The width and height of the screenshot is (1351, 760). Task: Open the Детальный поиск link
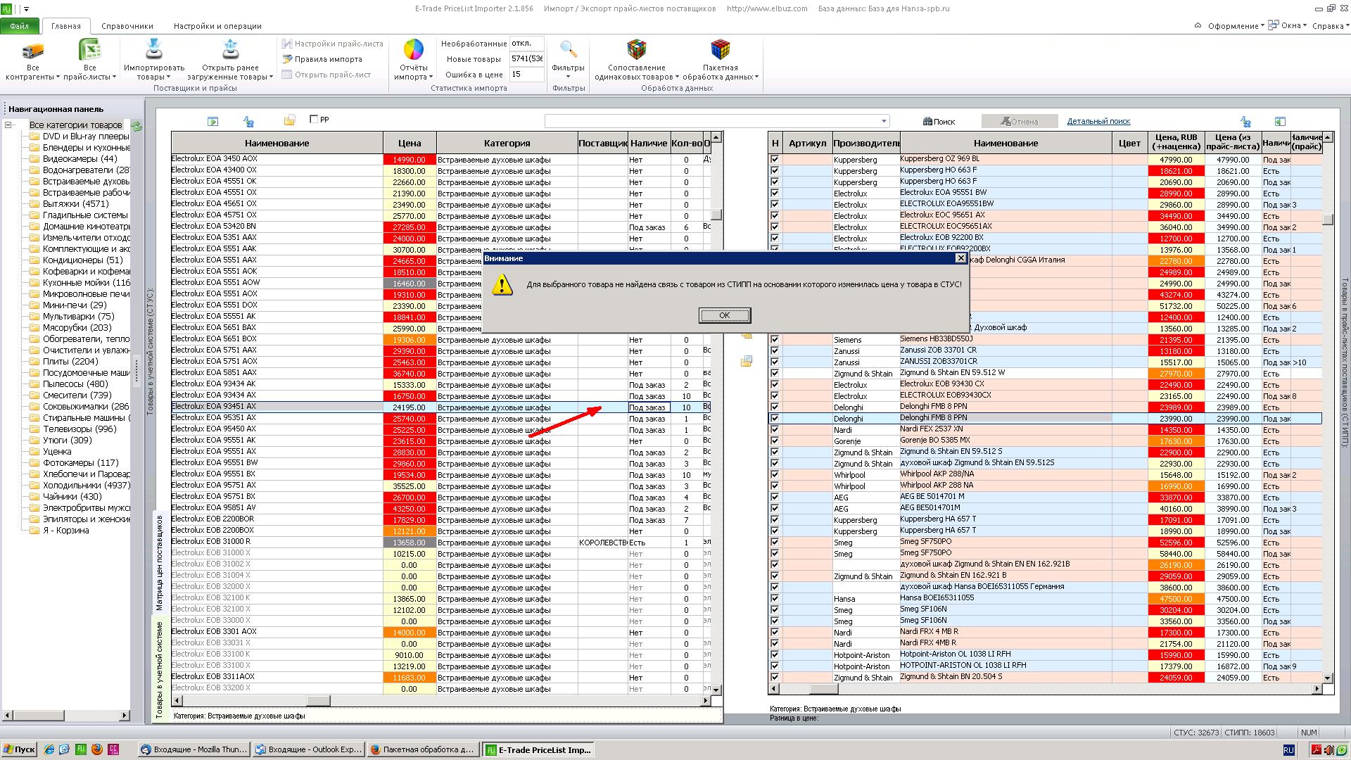pos(1098,121)
